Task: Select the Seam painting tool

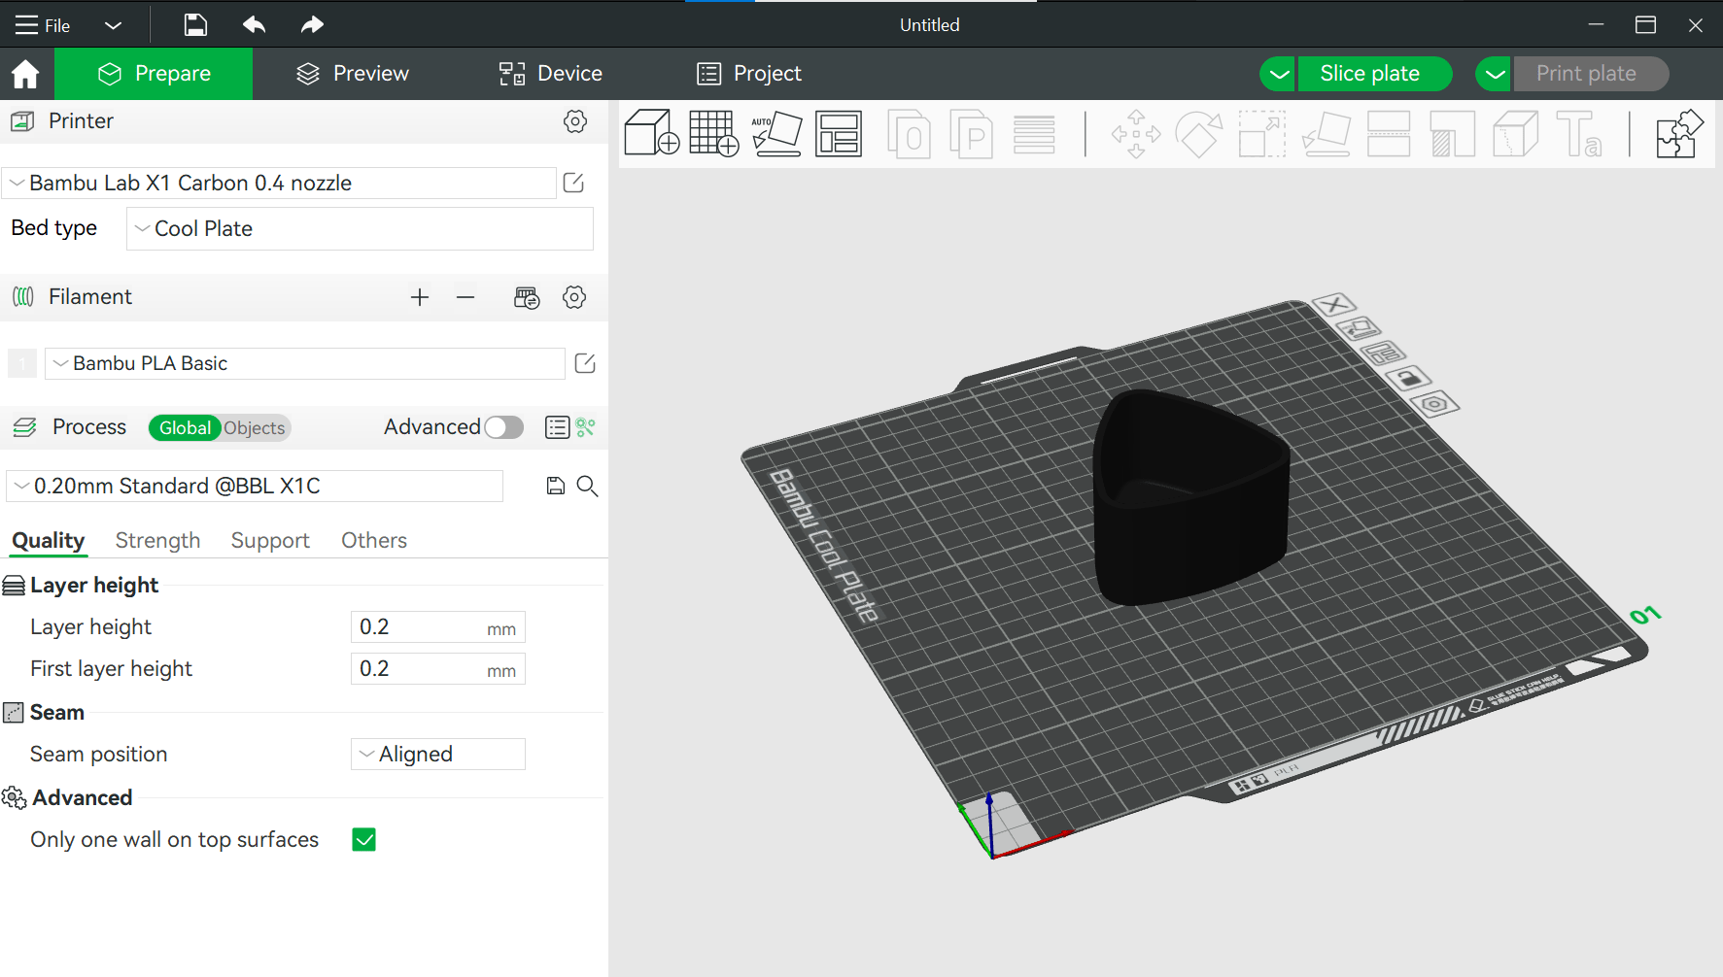Action: click(x=1515, y=133)
